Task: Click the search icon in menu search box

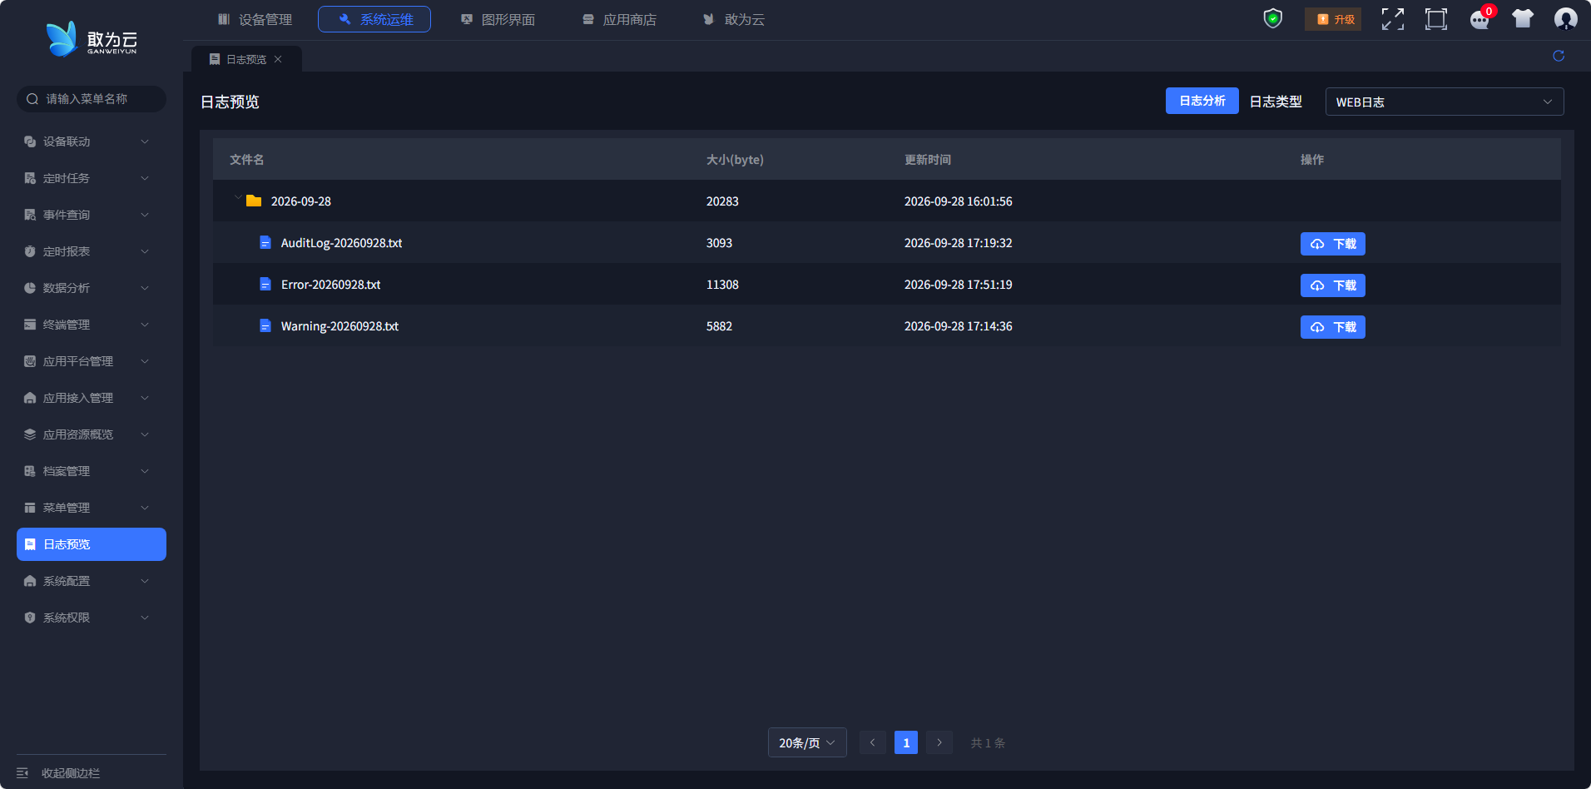Action: [32, 99]
